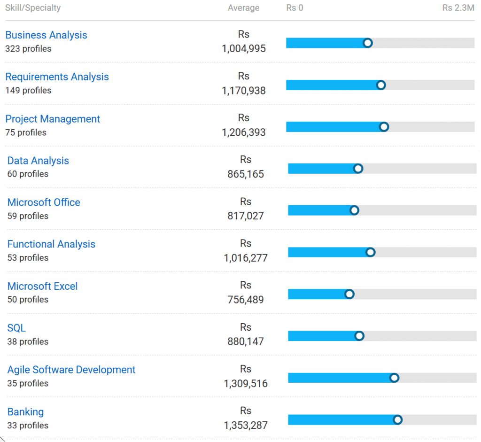
Task: Click the Banking salary slider marker
Action: click(397, 419)
